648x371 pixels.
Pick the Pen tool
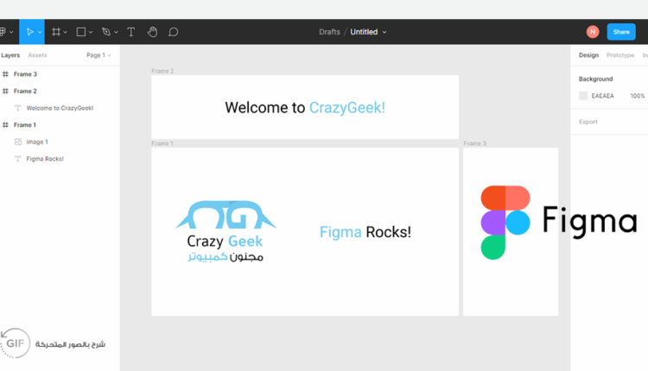click(105, 32)
